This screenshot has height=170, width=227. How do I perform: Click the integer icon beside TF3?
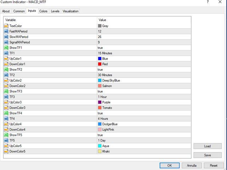coord(6,97)
